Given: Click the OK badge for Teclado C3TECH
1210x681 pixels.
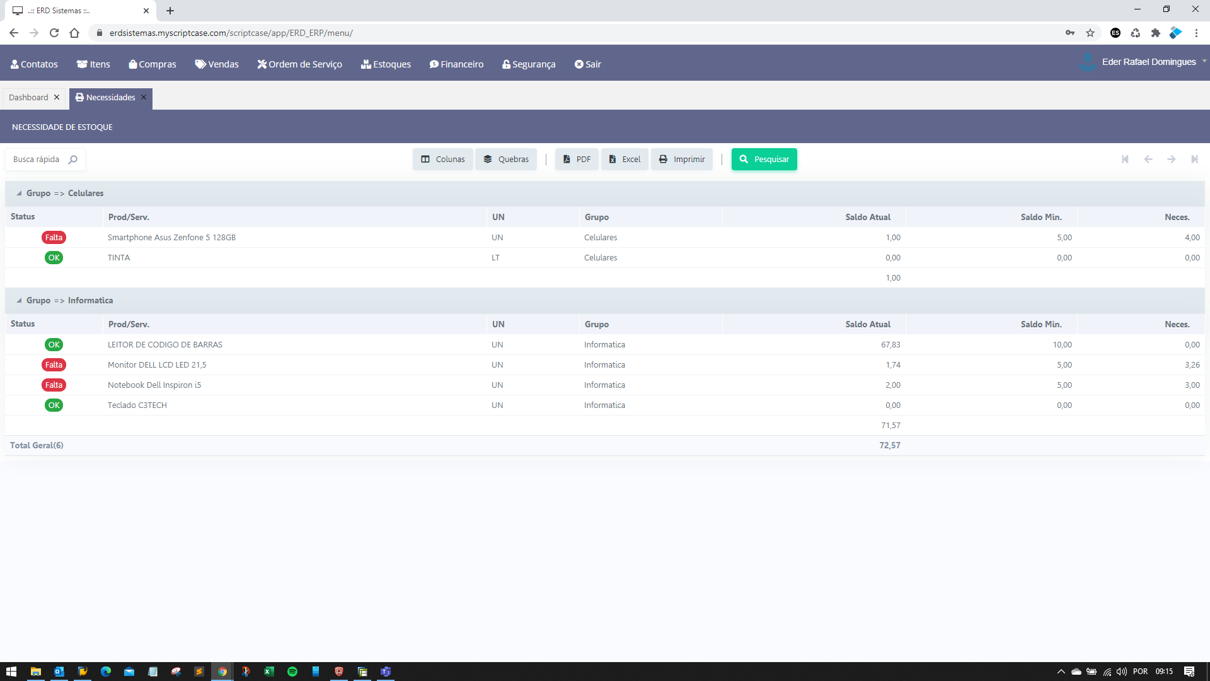Looking at the screenshot, I should pos(54,405).
